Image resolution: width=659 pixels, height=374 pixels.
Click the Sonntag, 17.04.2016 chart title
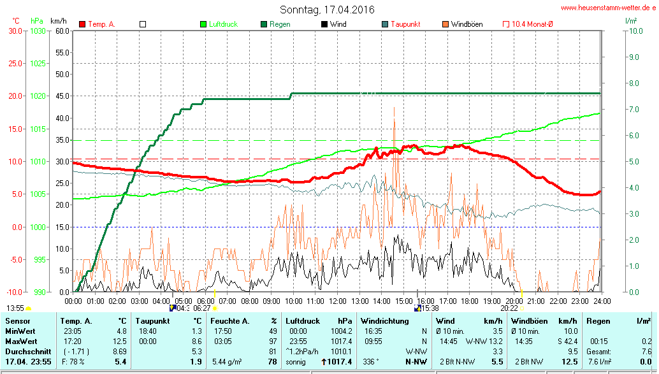click(327, 10)
